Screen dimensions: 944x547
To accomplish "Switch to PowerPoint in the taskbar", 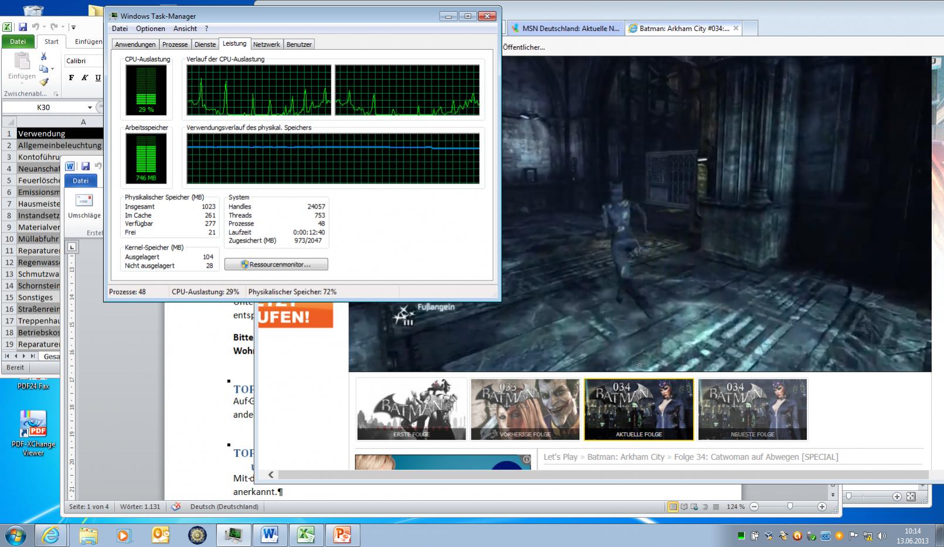I will pyautogui.click(x=342, y=535).
